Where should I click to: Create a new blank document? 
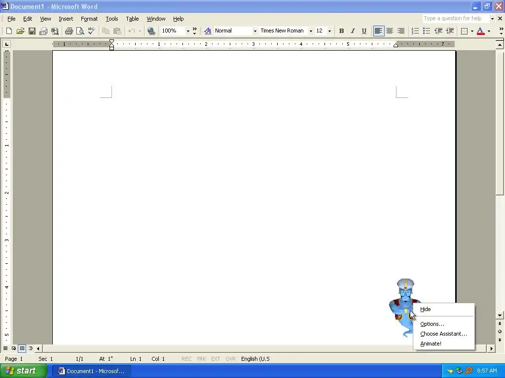click(9, 31)
